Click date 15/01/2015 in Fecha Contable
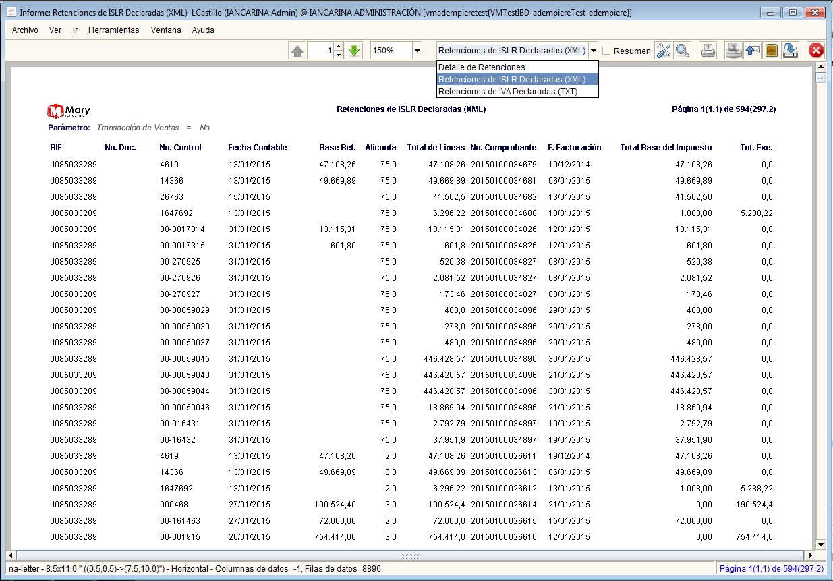The image size is (833, 581). [x=249, y=196]
